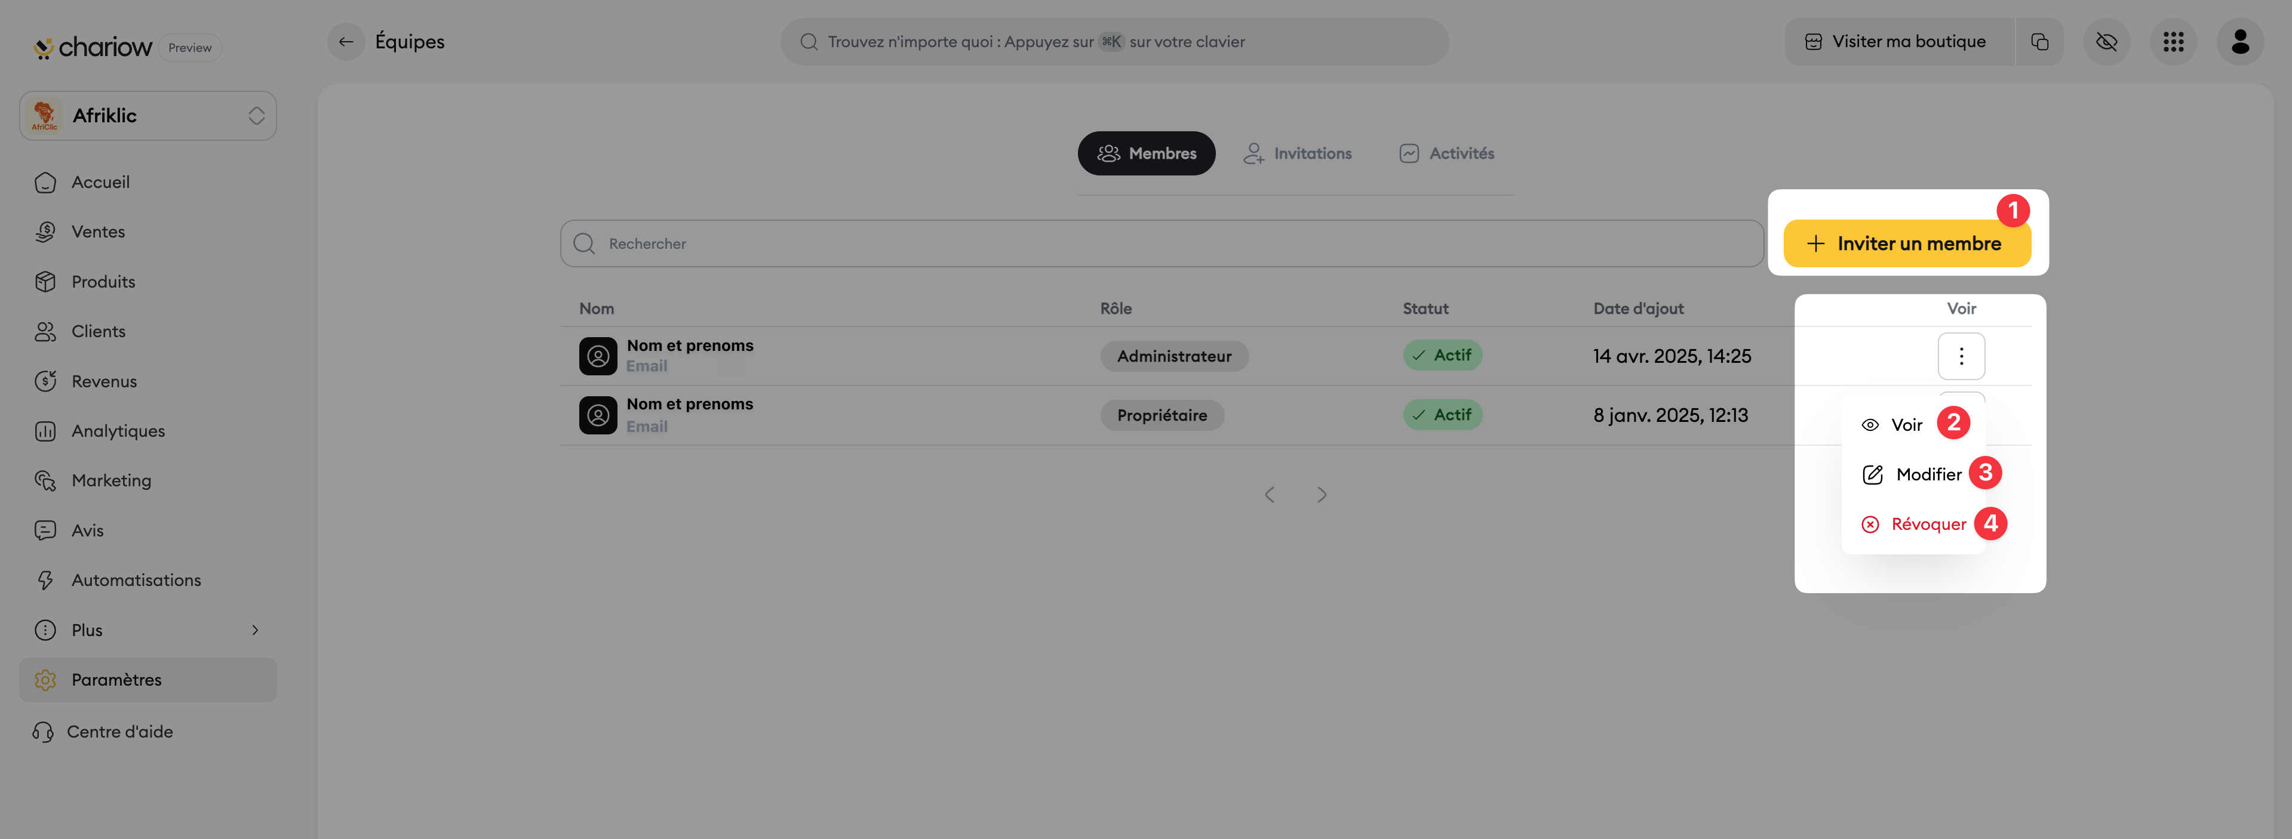Toggle the eye-slash visibility icon

point(2106,42)
